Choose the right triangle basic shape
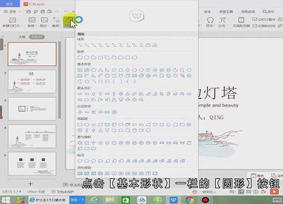Screen dimensions: 283x204 click(x=107, y=70)
